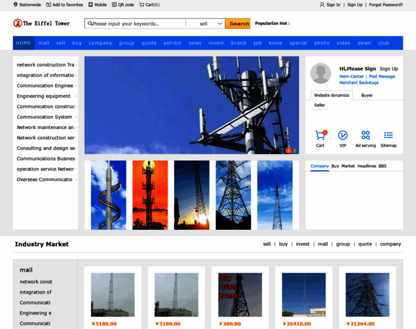This screenshot has height=329, width=416.
Task: Select the Headlines tab
Action: coord(367,166)
